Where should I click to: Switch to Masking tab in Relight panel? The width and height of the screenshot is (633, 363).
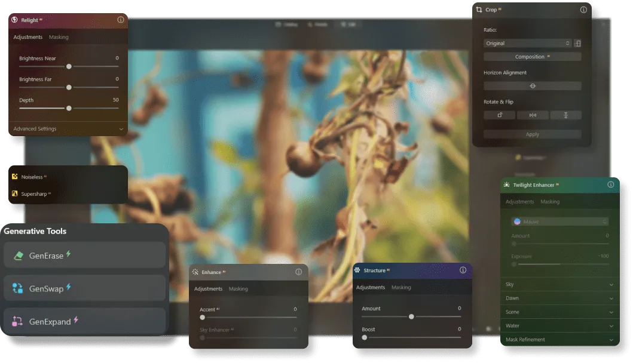(59, 37)
